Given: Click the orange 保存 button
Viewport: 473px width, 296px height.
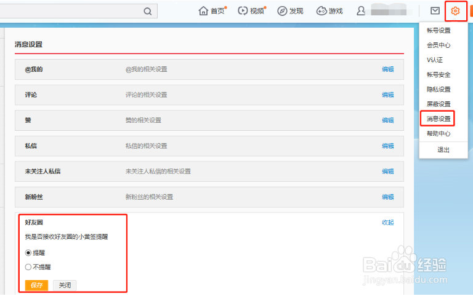Looking at the screenshot, I should click(x=36, y=285).
